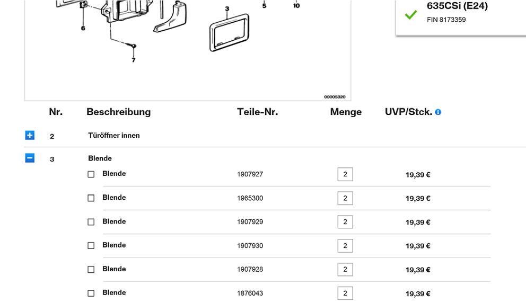This screenshot has height=302, width=526.
Task: Expand row 2 Türöffner innen
Action: click(30, 136)
